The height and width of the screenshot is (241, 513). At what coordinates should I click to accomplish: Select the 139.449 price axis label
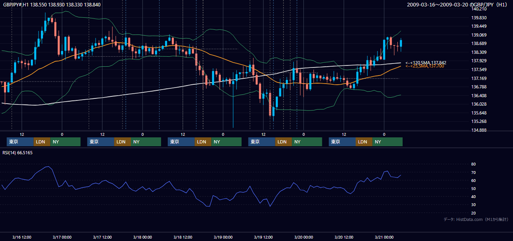[x=479, y=26]
